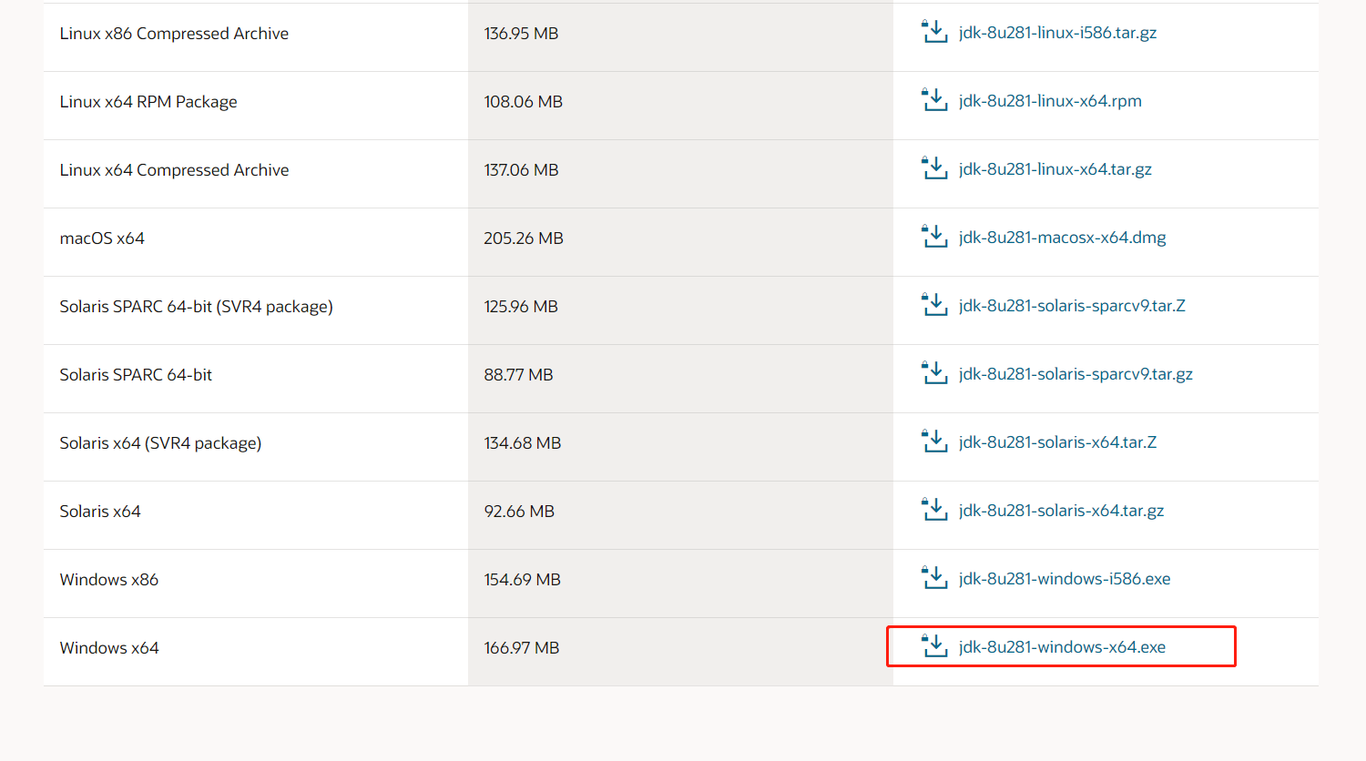Viewport: 1366px width, 761px height.
Task: Click download icon for jdk-8u281-windows-i586.exe
Action: click(934, 578)
